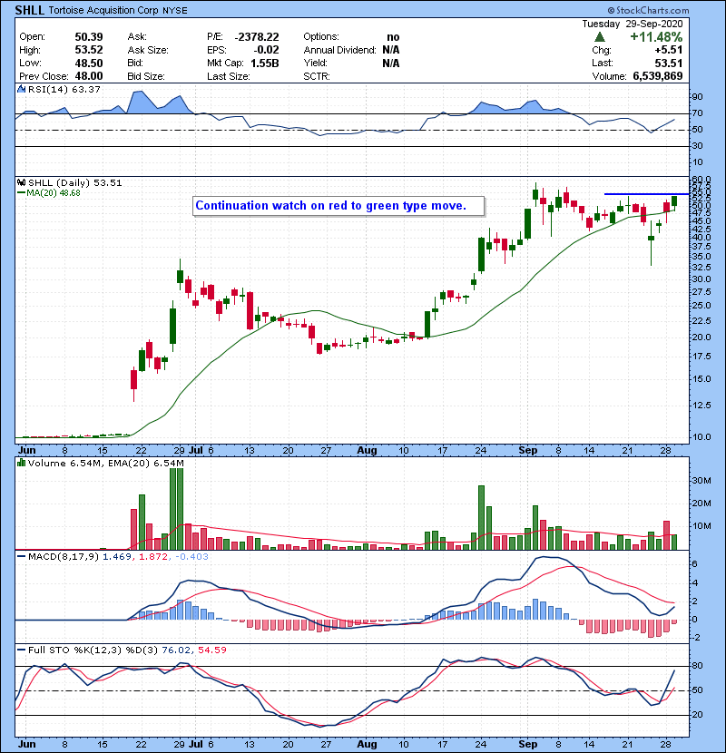The width and height of the screenshot is (726, 753).
Task: Click the green up-triangle change icon
Action: (x=599, y=37)
